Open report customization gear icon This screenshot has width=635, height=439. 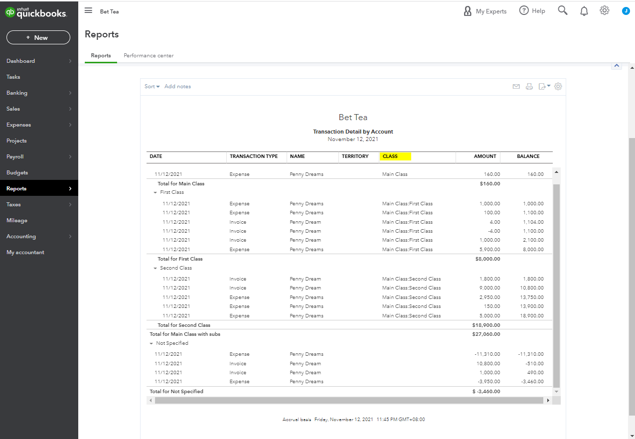[558, 86]
